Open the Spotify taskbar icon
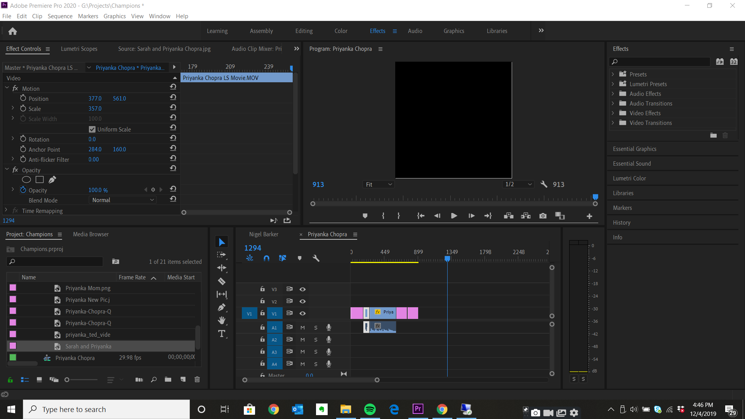The width and height of the screenshot is (745, 419). (370, 409)
